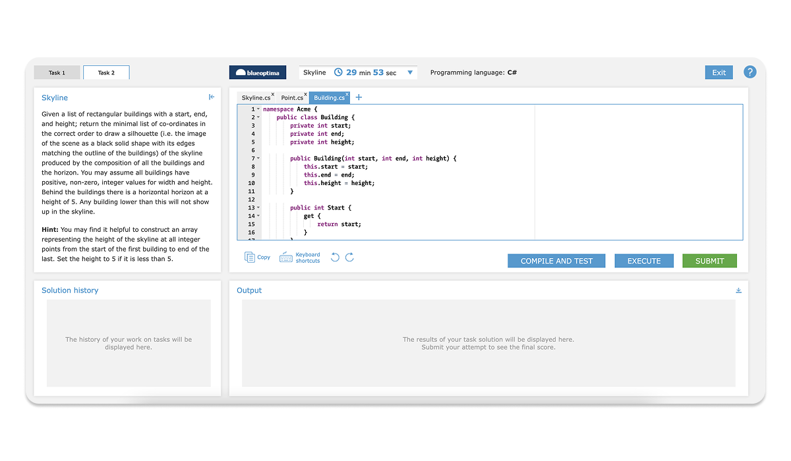Fold code at line 1 namespace
The height and width of the screenshot is (461, 791).
258,109
